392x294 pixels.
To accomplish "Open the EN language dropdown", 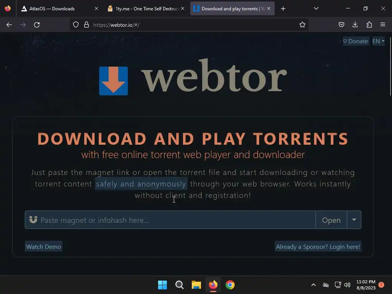I will click(378, 41).
